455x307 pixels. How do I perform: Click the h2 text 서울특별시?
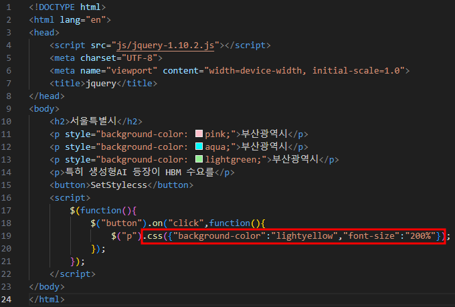click(94, 120)
